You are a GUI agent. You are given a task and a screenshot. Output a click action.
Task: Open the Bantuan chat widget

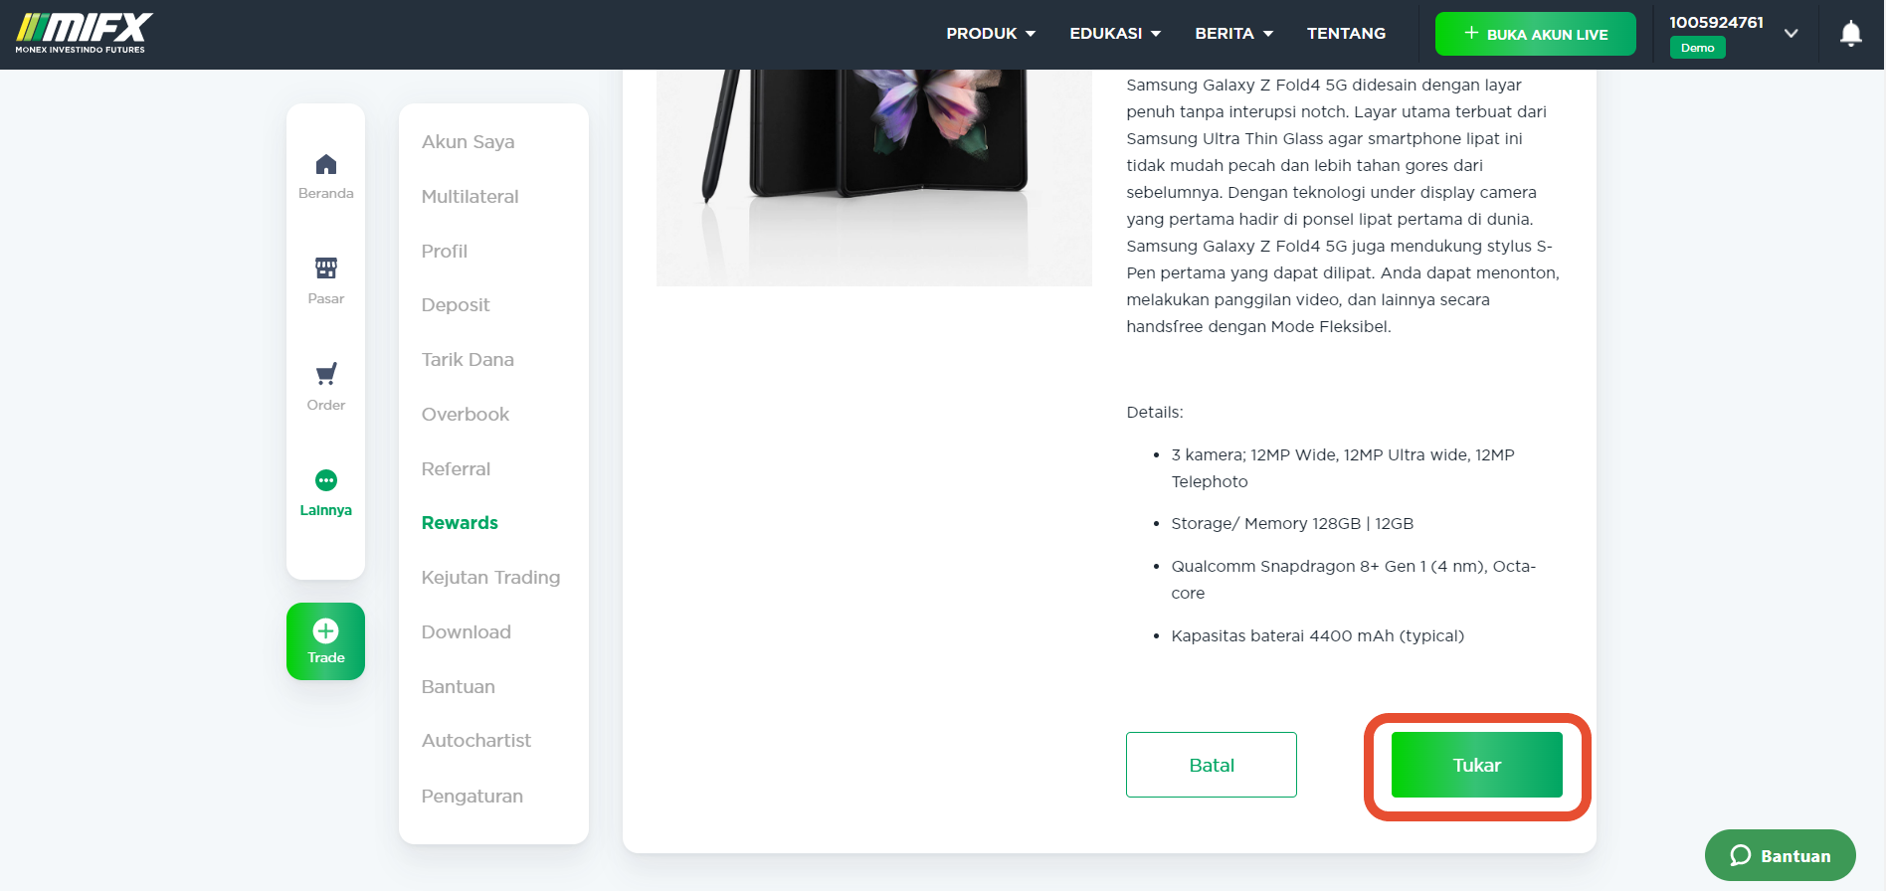[1781, 855]
